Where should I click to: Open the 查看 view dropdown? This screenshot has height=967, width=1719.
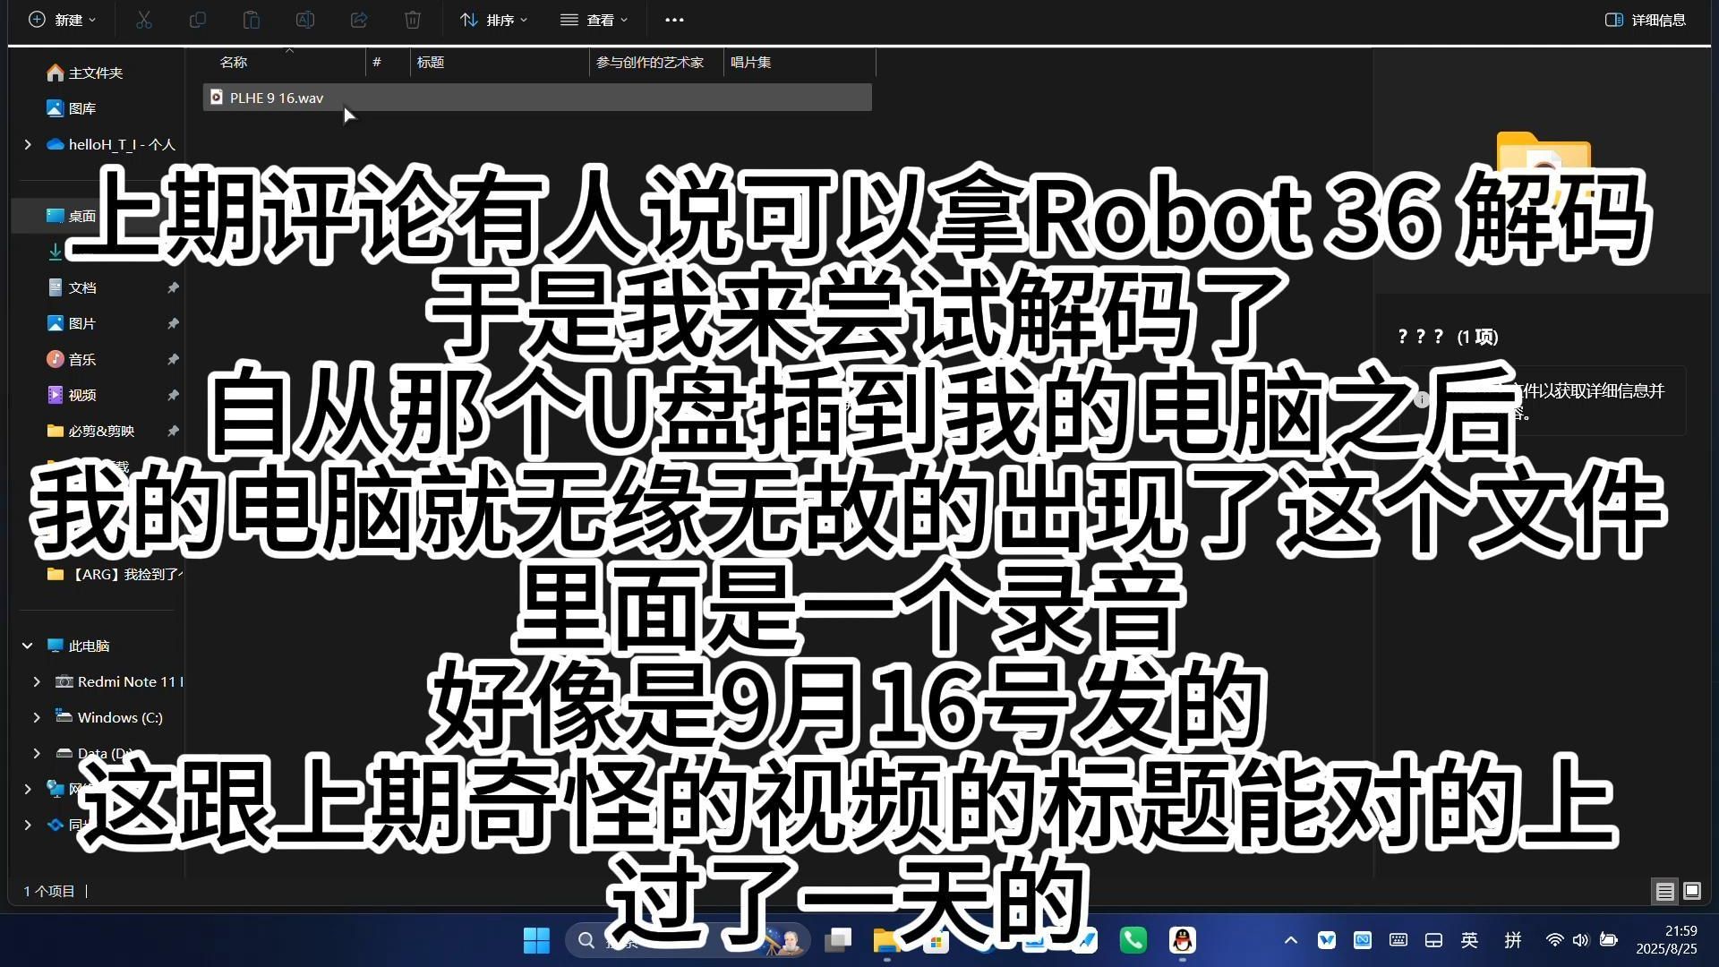point(594,20)
